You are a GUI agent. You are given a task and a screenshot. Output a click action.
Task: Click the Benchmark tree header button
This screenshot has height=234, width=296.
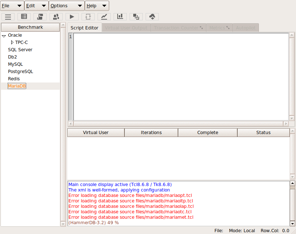pos(30,27)
